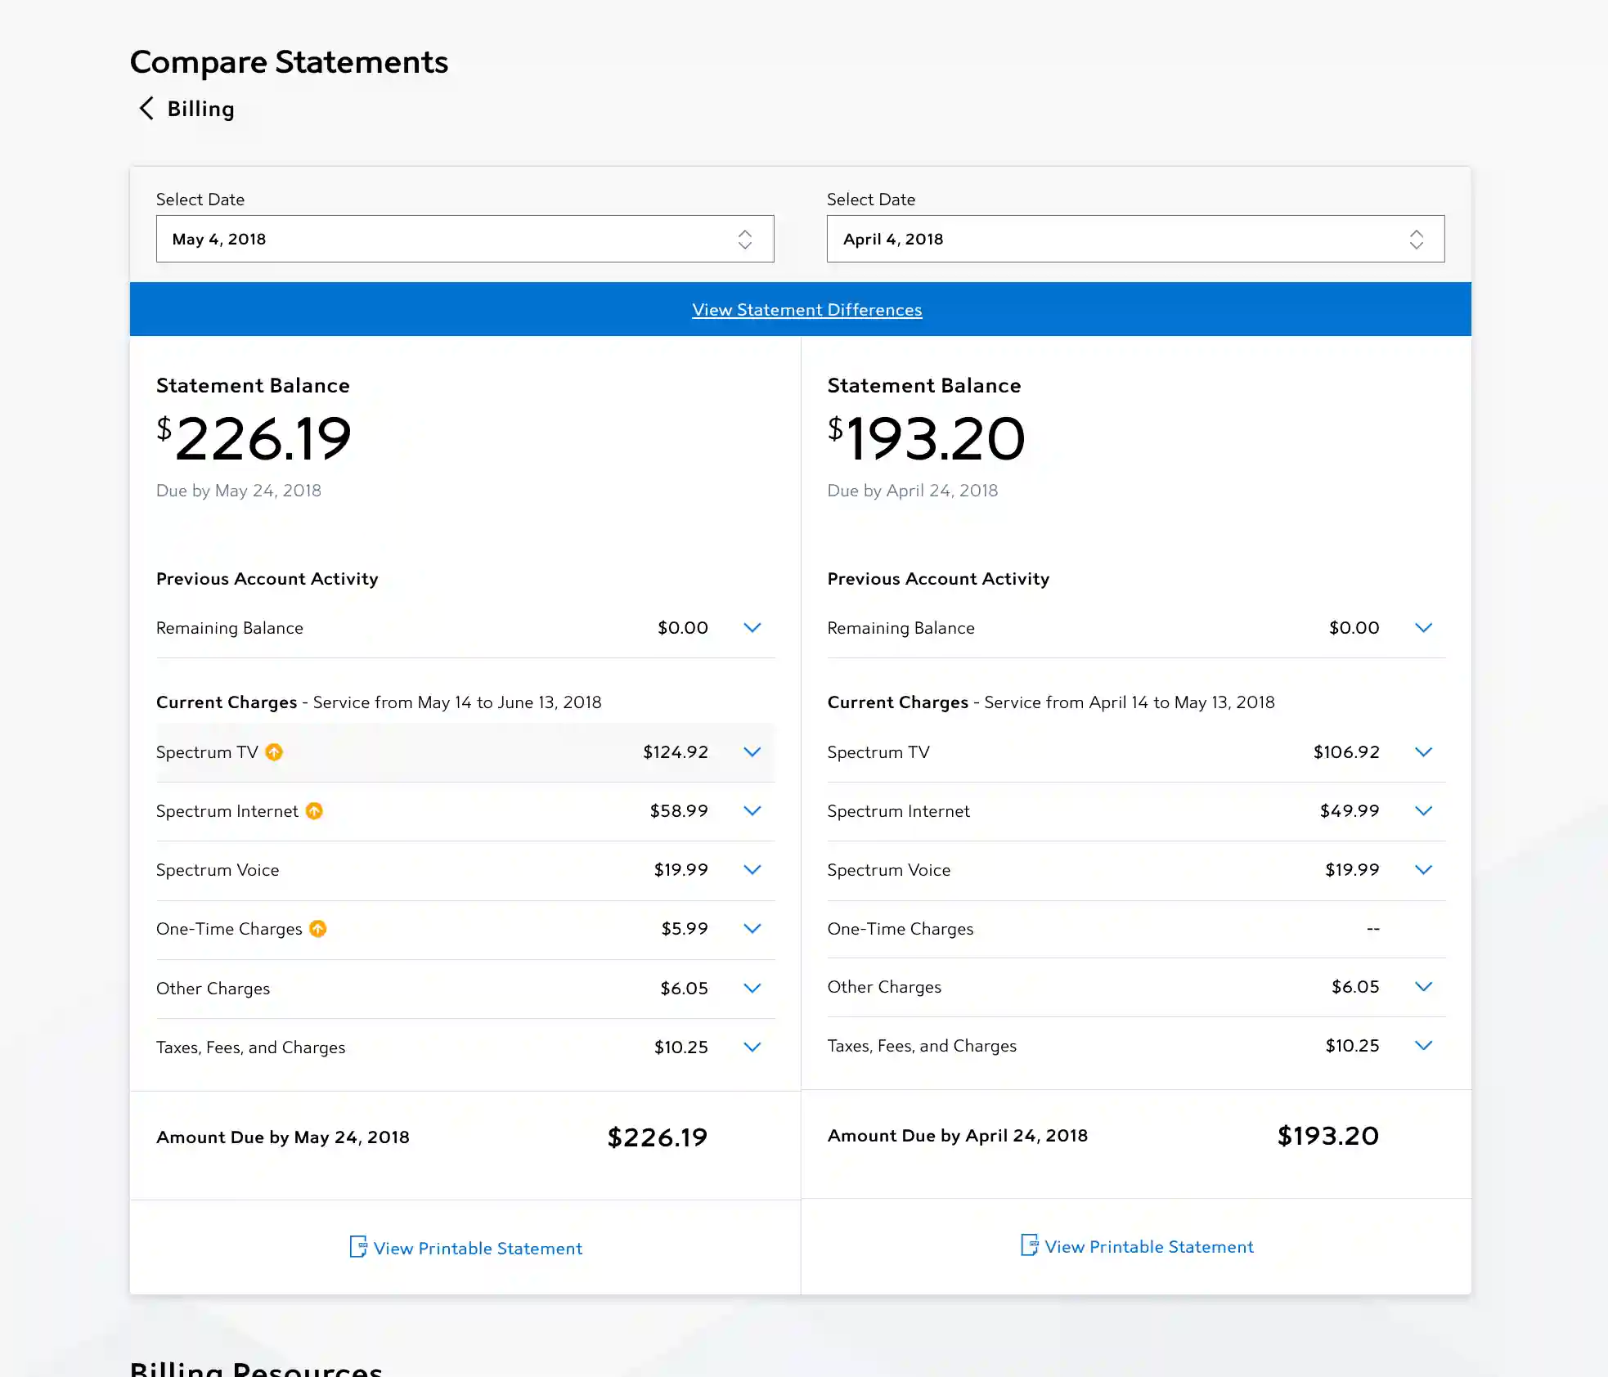Click the back arrow beside Billing
1608x1377 pixels.
pos(146,109)
